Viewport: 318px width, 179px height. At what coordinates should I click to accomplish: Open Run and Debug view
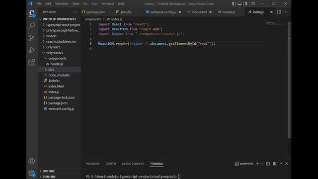point(32,50)
